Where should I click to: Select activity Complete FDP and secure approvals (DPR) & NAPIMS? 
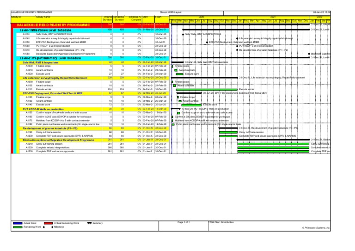94,136
